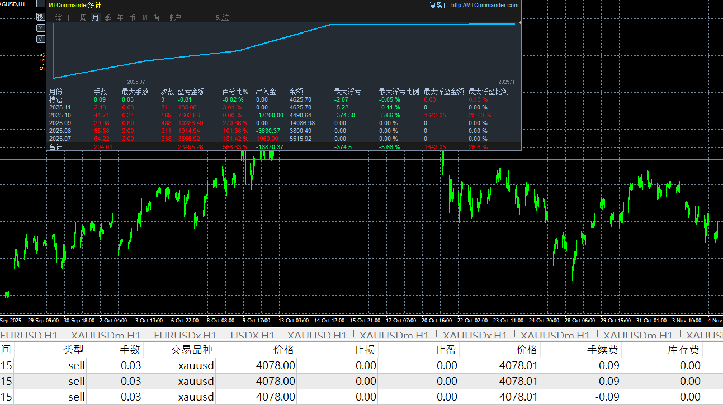Switch to the 日 daily tab
This screenshot has width=723, height=405.
pos(70,18)
